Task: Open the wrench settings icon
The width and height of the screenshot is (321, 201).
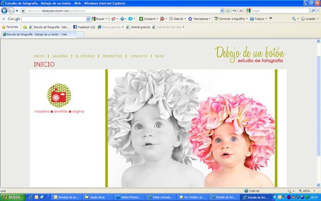Action: 294,19
